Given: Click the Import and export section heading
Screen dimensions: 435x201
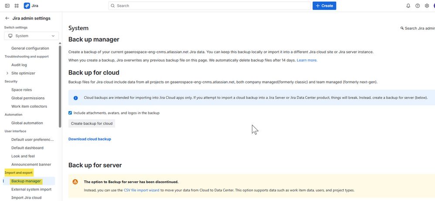Looking at the screenshot, I should coord(19,173).
